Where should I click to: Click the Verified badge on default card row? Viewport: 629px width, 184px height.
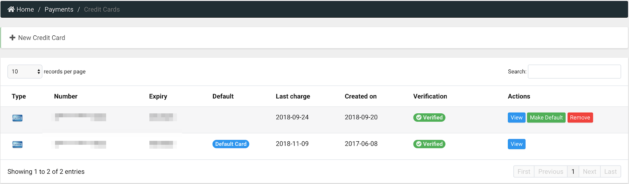pos(429,144)
